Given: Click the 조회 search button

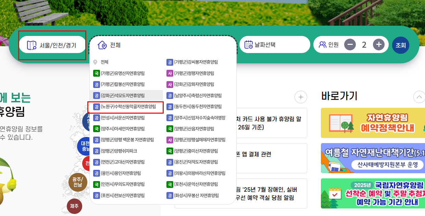Looking at the screenshot, I should [401, 45].
